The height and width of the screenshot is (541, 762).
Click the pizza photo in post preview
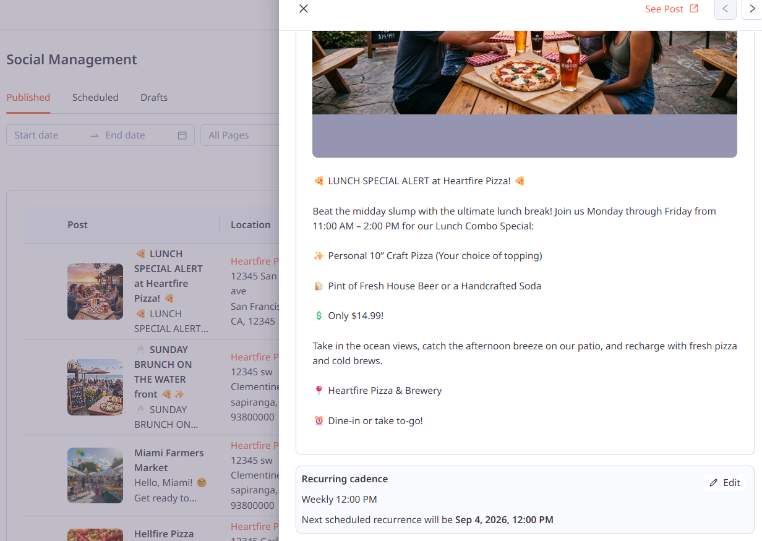[x=524, y=72]
